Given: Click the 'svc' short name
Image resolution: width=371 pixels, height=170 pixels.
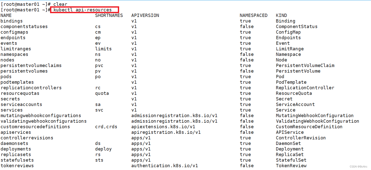Looking at the screenshot, I should point(99,110).
